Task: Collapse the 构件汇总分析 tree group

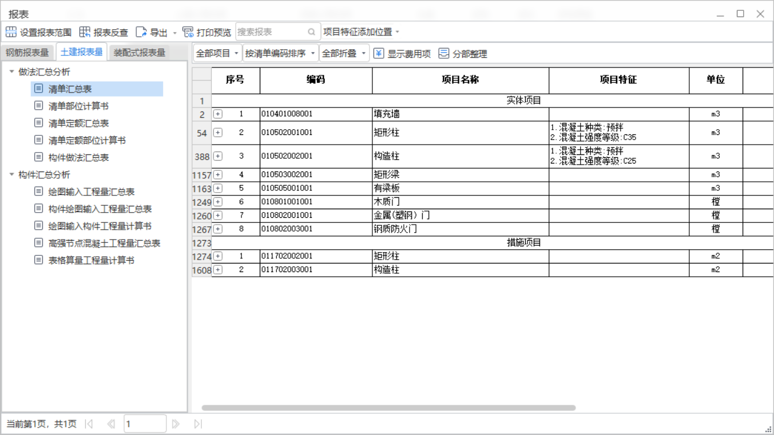Action: pos(11,174)
